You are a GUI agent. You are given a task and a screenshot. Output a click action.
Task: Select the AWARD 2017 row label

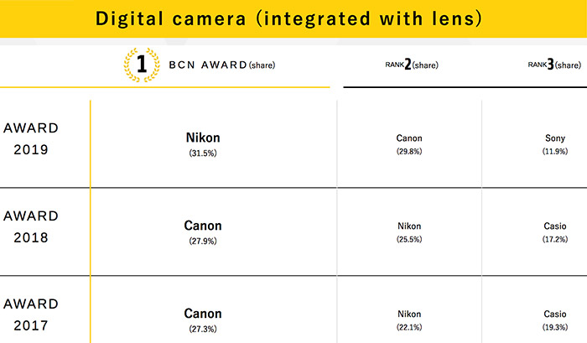[31, 314]
